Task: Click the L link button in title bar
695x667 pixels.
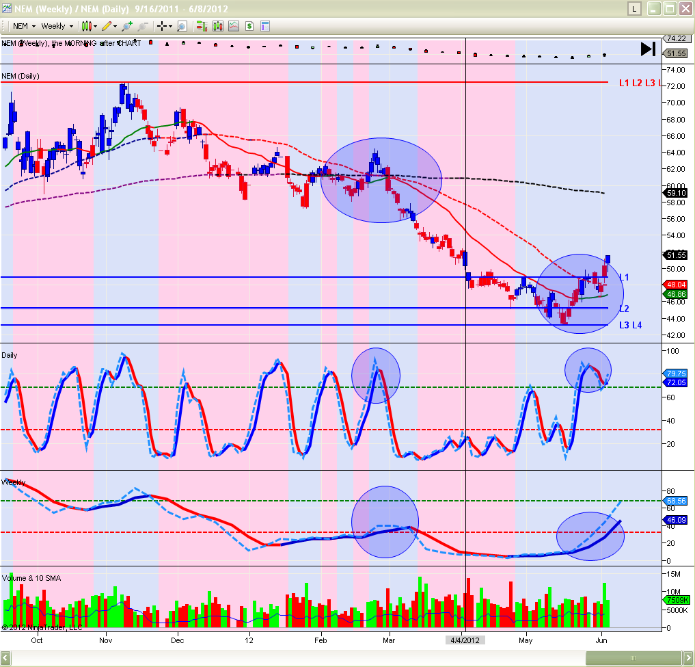Action: tap(634, 8)
